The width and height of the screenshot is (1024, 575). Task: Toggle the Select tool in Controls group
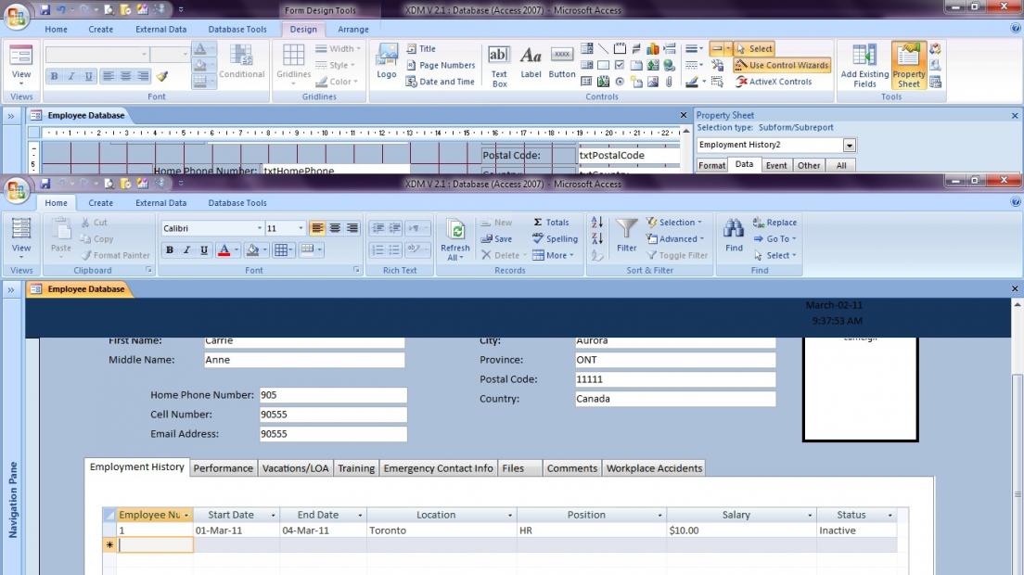pos(754,48)
